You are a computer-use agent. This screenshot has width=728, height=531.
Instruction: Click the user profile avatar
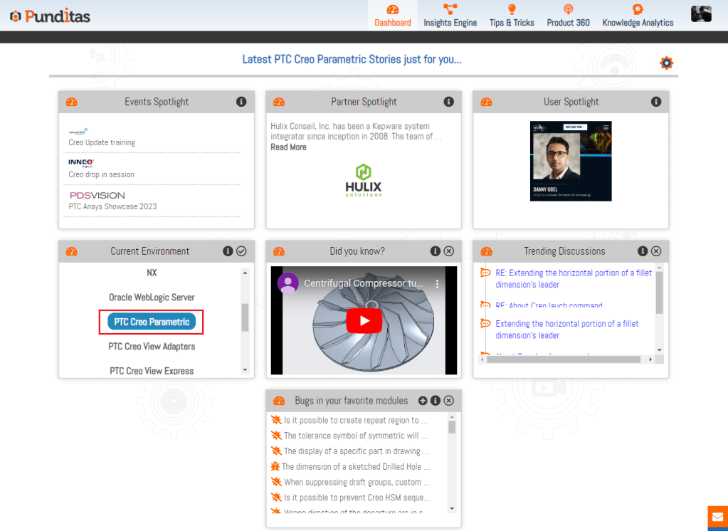(701, 14)
